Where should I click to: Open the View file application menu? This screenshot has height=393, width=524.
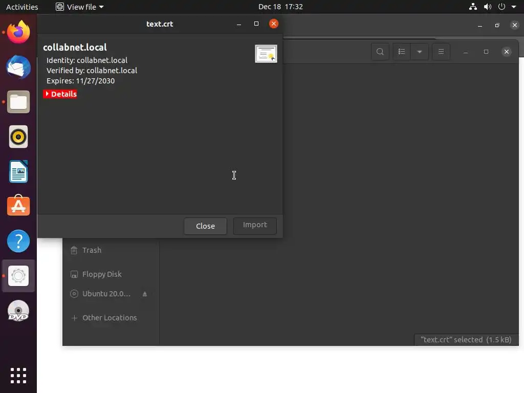(80, 7)
